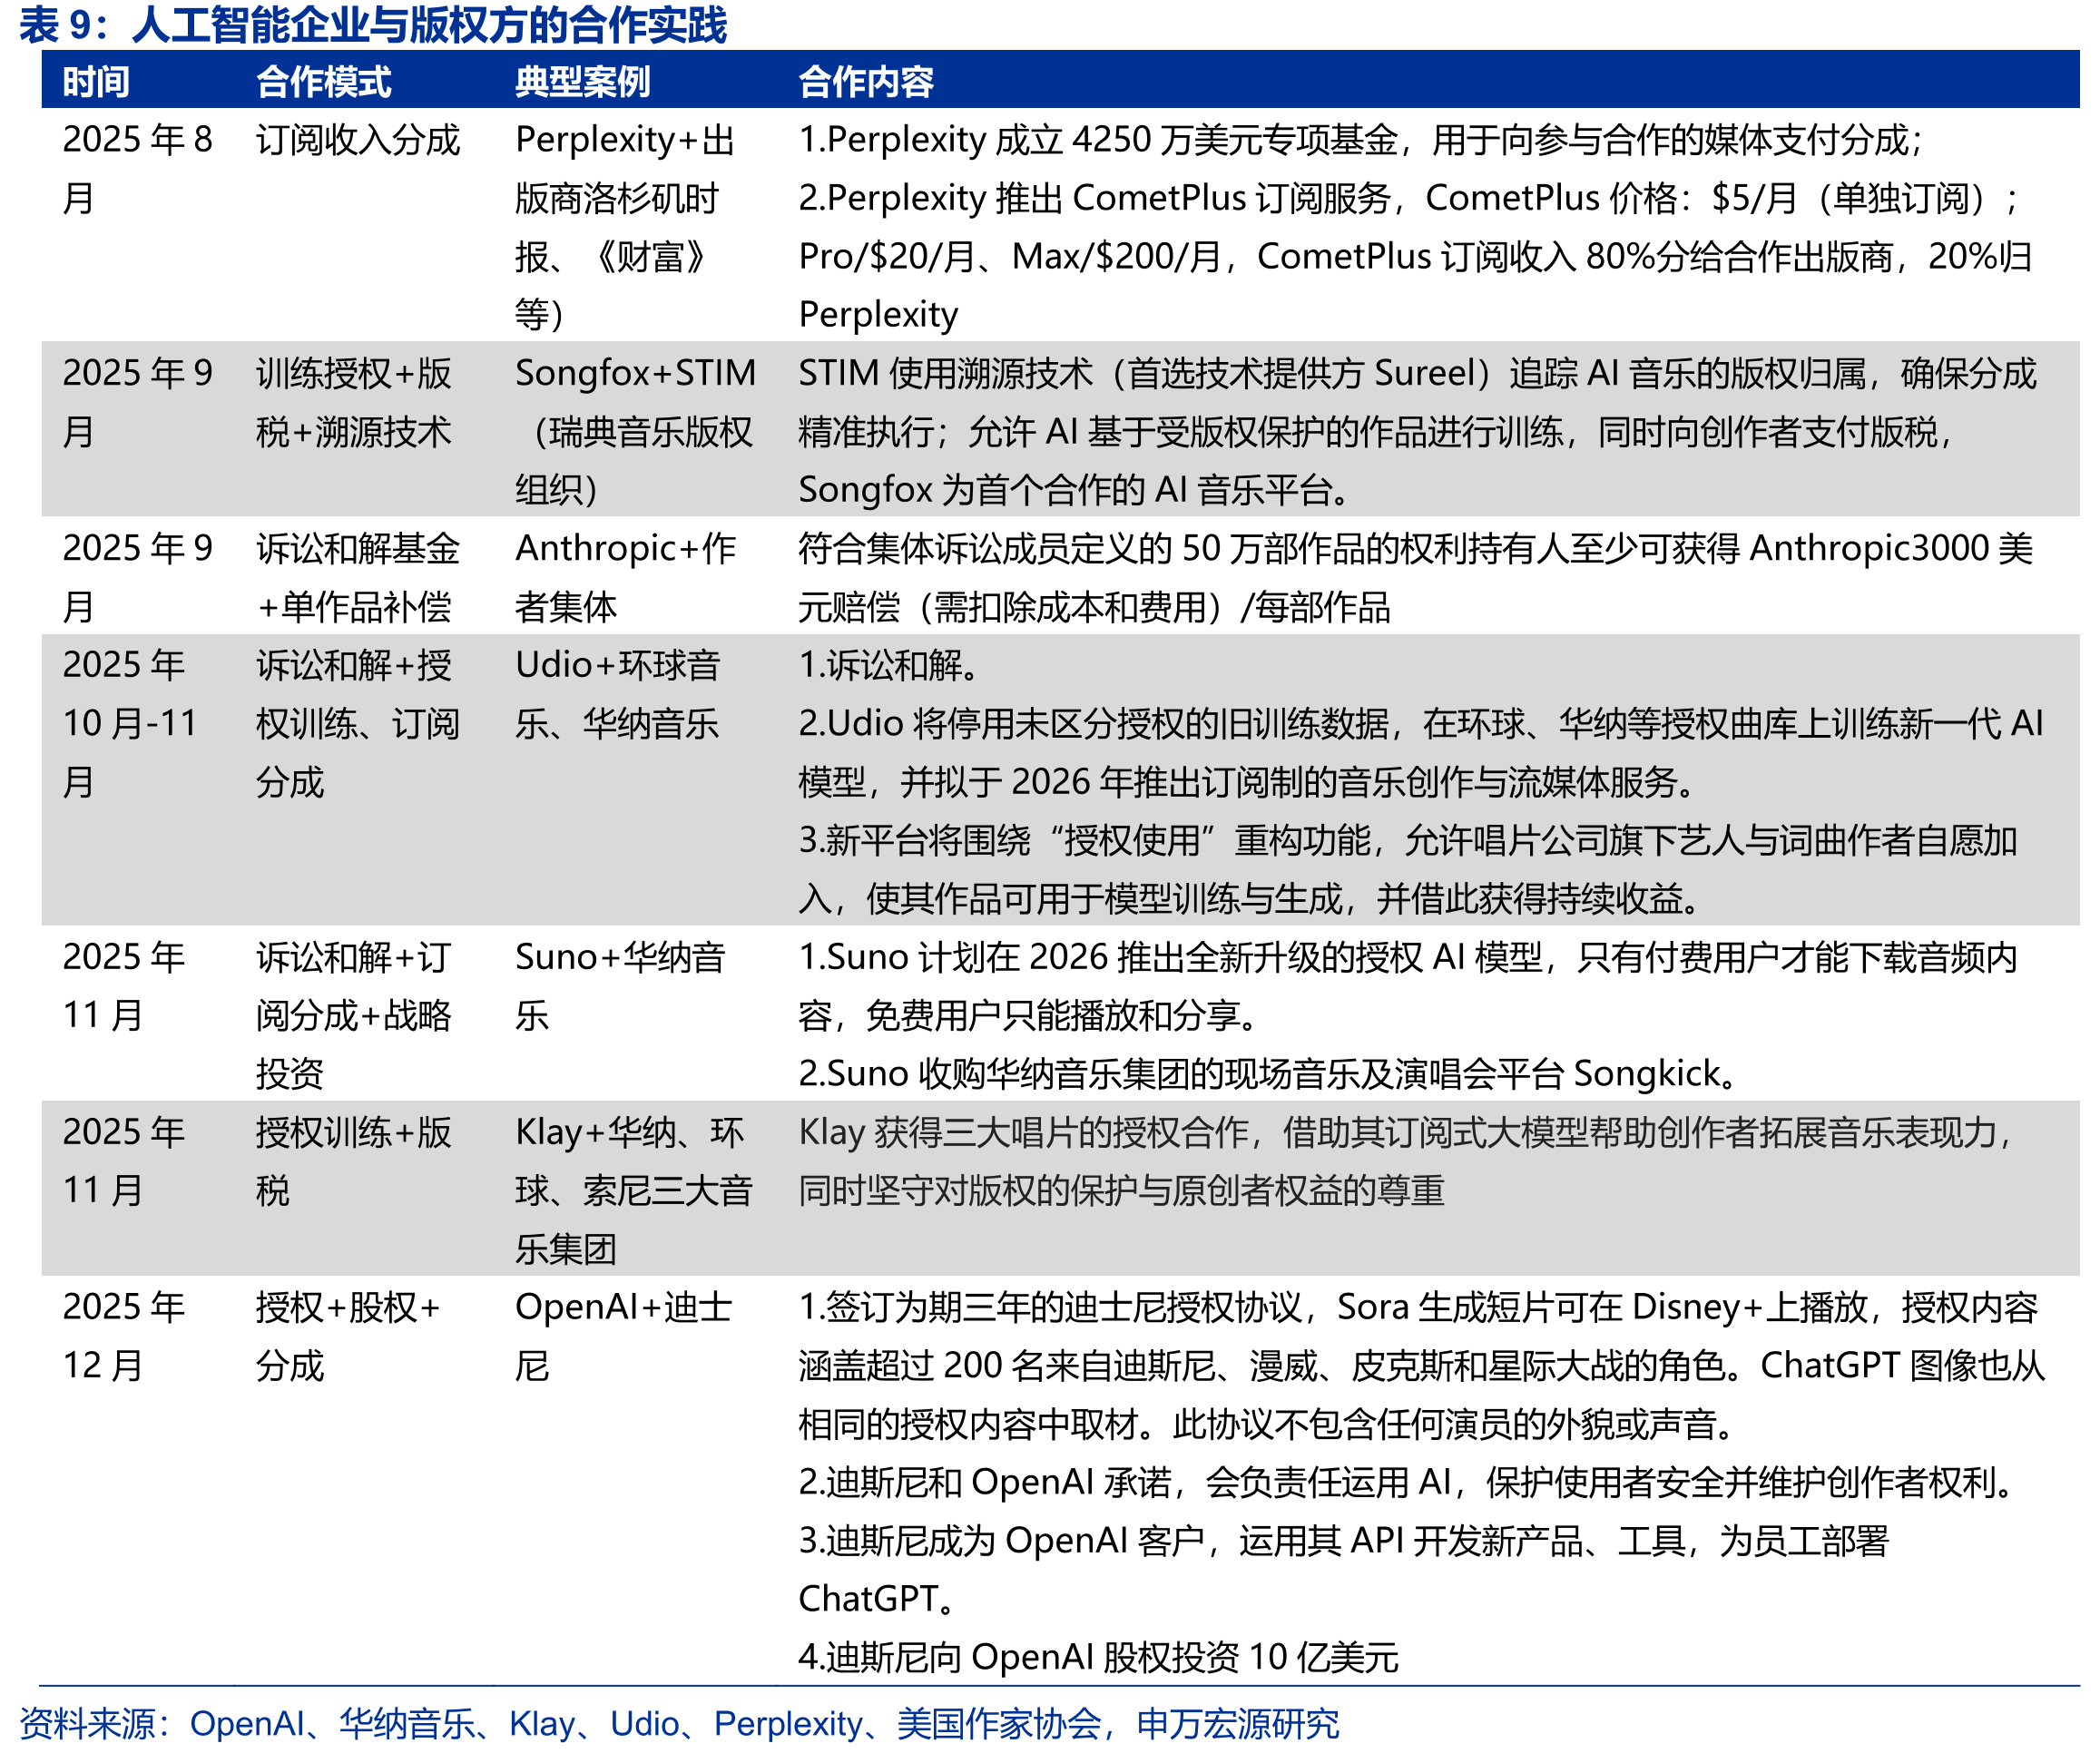
Task: Click '诉讼和解+授权训练、订阅分成' cell
Action: click(358, 724)
